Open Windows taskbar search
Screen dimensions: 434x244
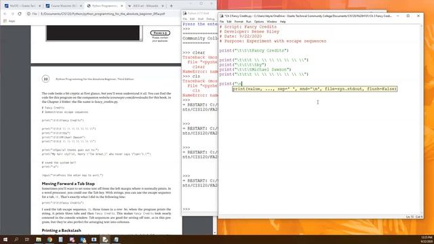[x=16, y=239]
